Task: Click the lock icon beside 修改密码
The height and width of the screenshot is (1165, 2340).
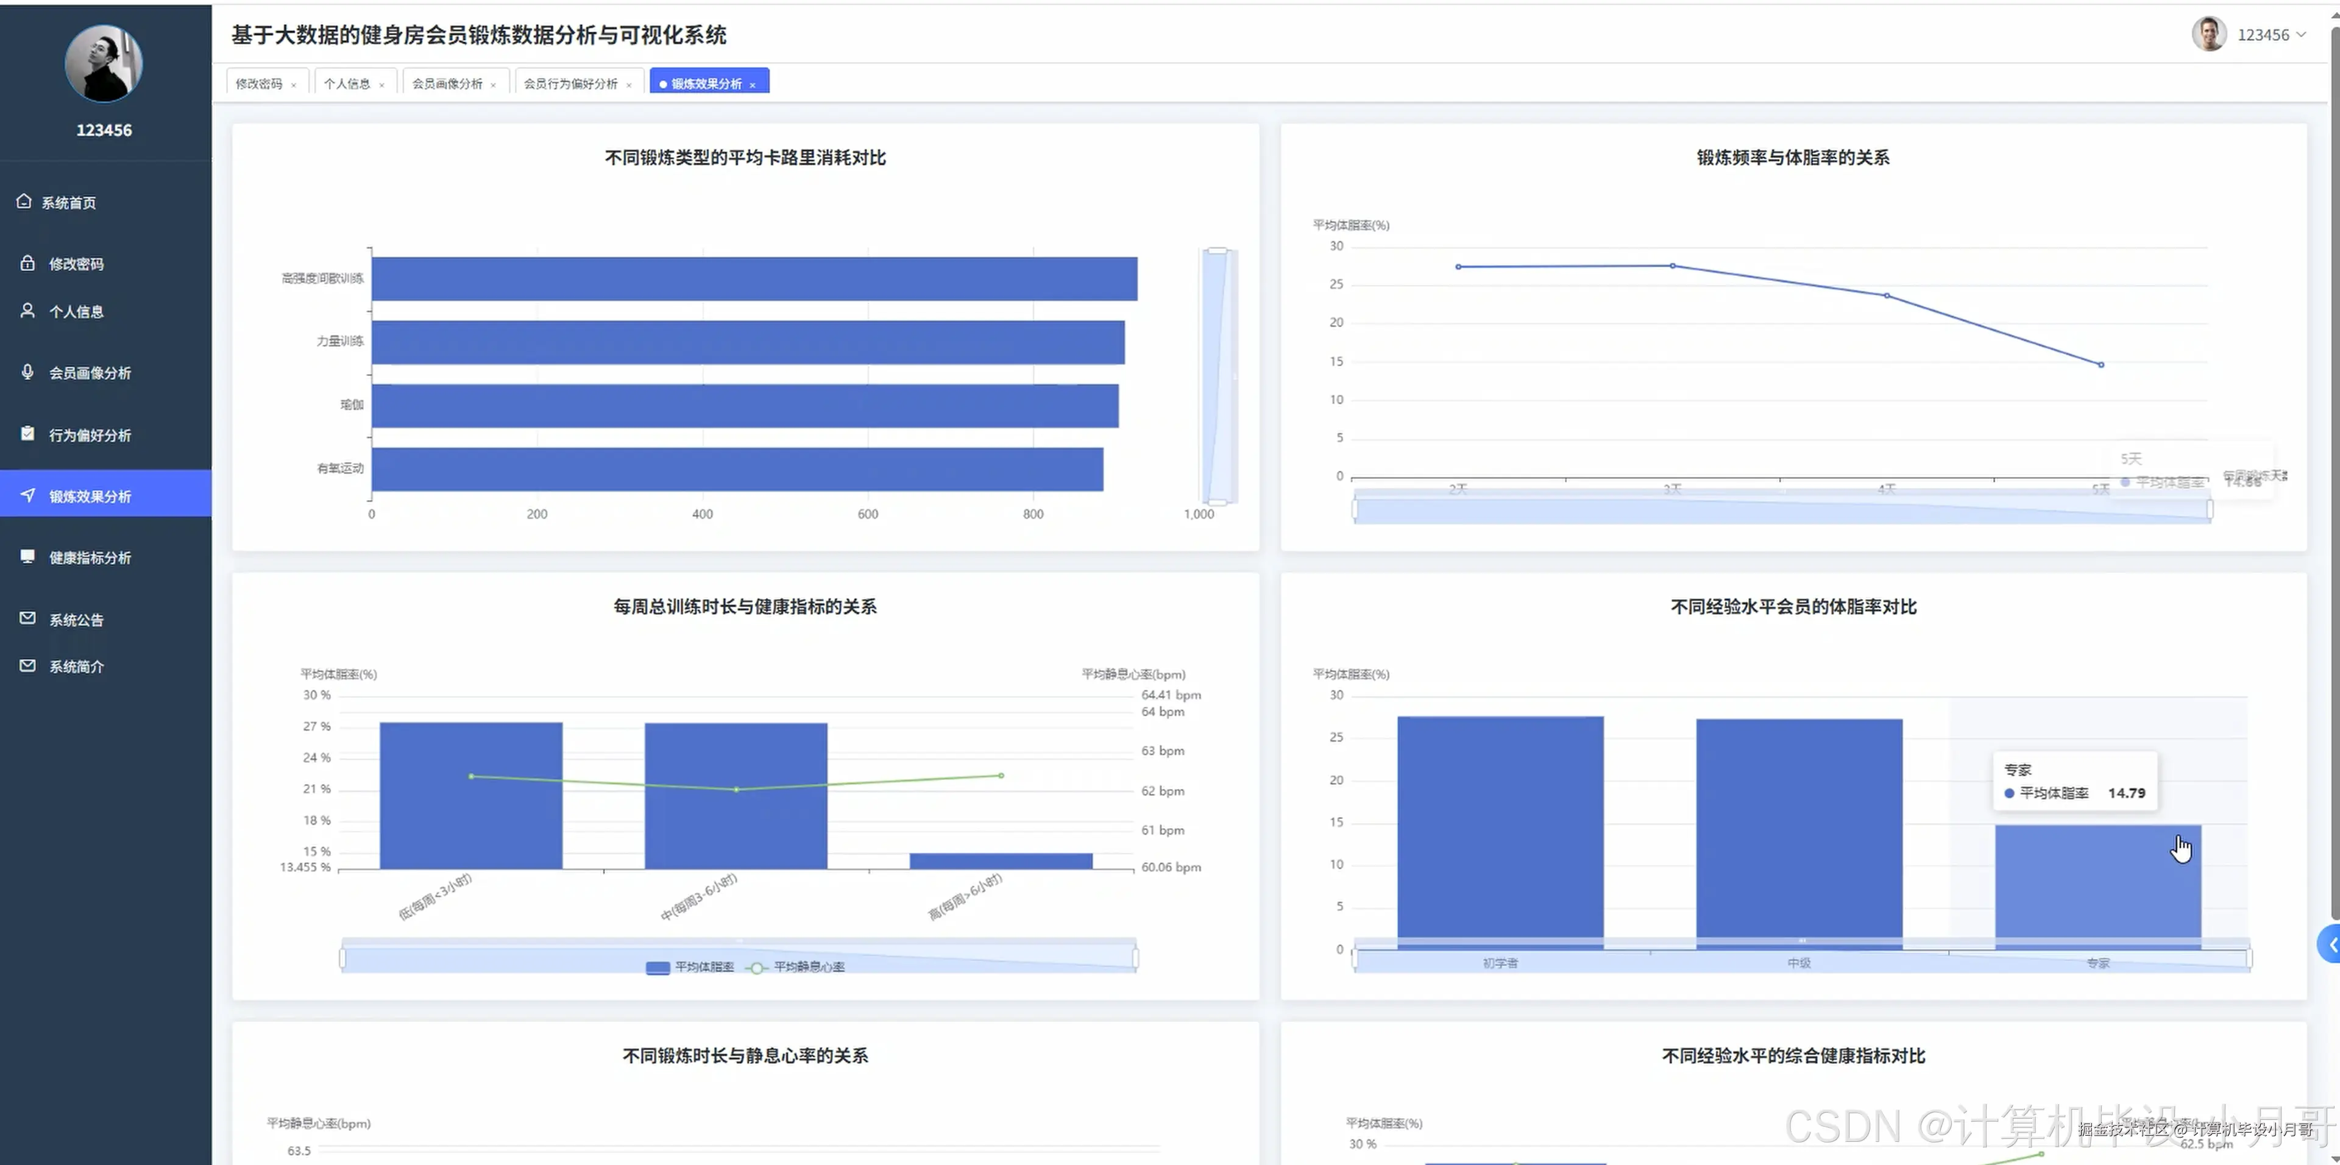Action: click(28, 263)
